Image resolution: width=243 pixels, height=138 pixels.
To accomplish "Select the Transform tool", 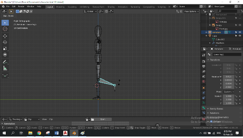I will point(5,55).
